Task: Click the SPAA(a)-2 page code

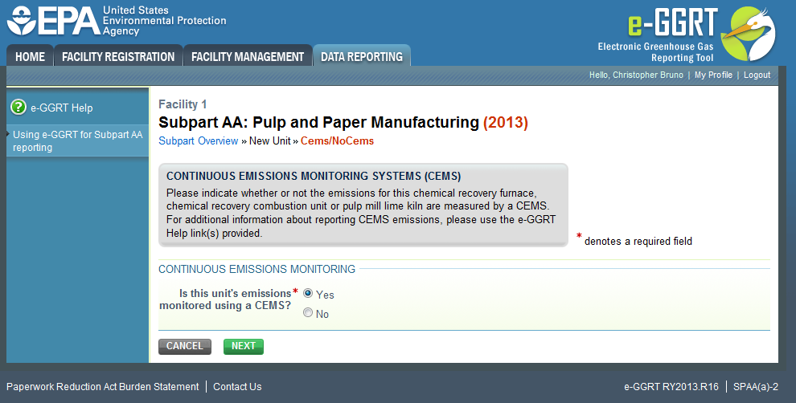Action: click(755, 387)
